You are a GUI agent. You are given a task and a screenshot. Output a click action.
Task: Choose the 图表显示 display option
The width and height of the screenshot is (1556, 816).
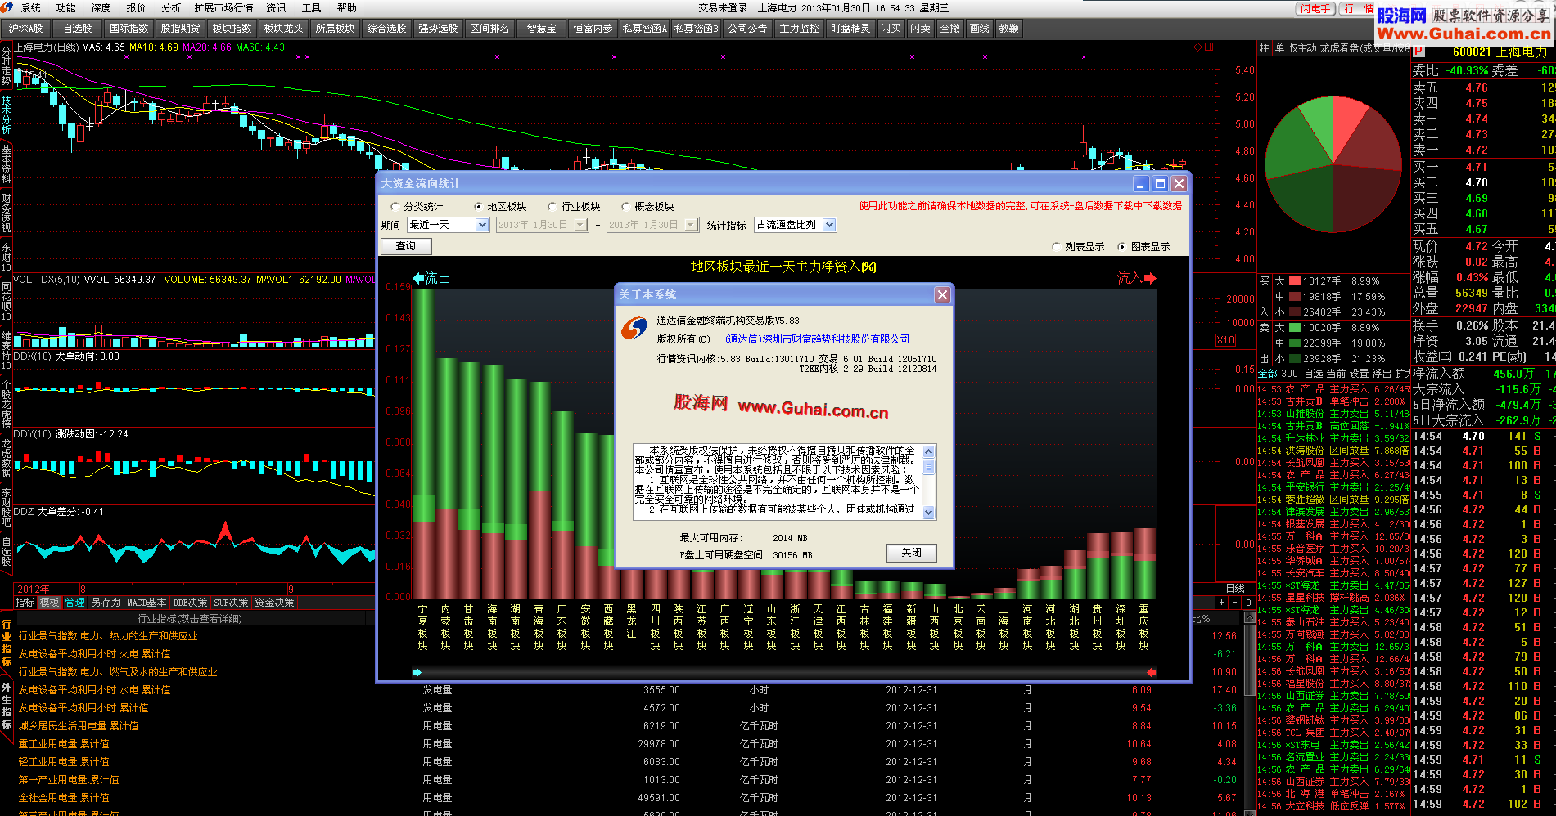pyautogui.click(x=1122, y=247)
